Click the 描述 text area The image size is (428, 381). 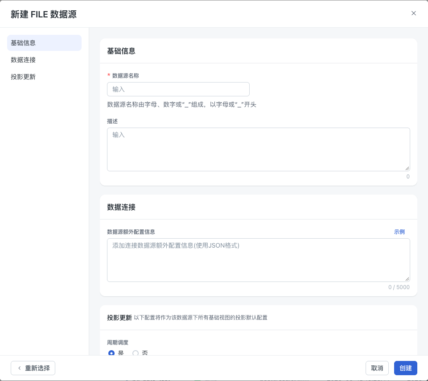[259, 149]
